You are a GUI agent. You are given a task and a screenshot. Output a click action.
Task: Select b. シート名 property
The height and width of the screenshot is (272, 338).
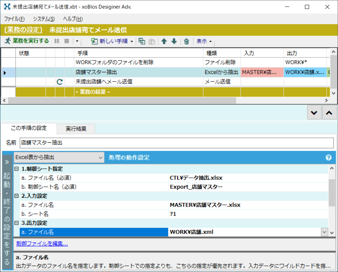click(x=94, y=214)
